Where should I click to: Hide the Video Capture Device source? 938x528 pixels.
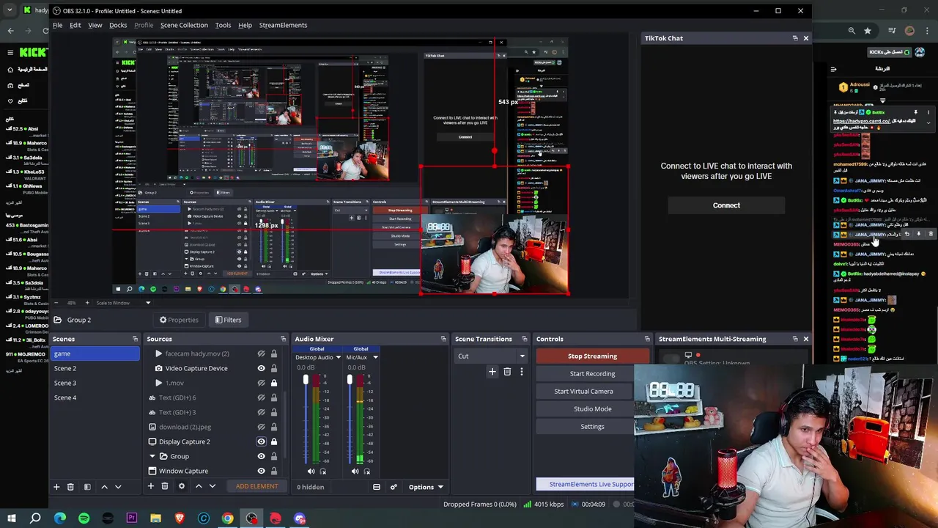pos(261,368)
